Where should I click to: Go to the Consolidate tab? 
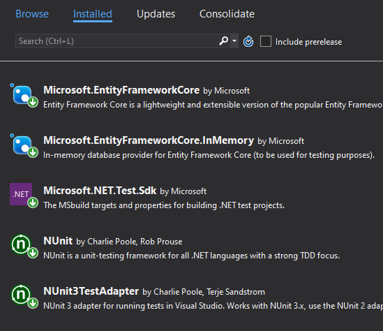pos(227,14)
